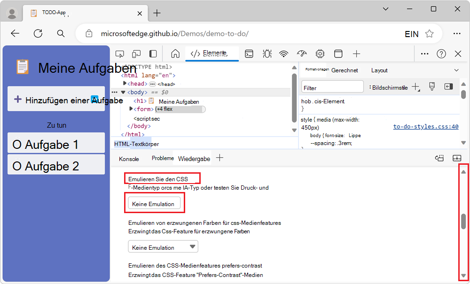Open the memory chip panel
The image size is (470, 284).
click(x=320, y=54)
